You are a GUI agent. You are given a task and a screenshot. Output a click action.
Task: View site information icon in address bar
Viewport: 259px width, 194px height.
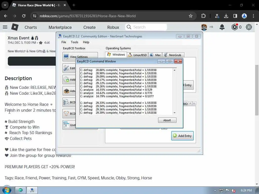[x=34, y=16]
